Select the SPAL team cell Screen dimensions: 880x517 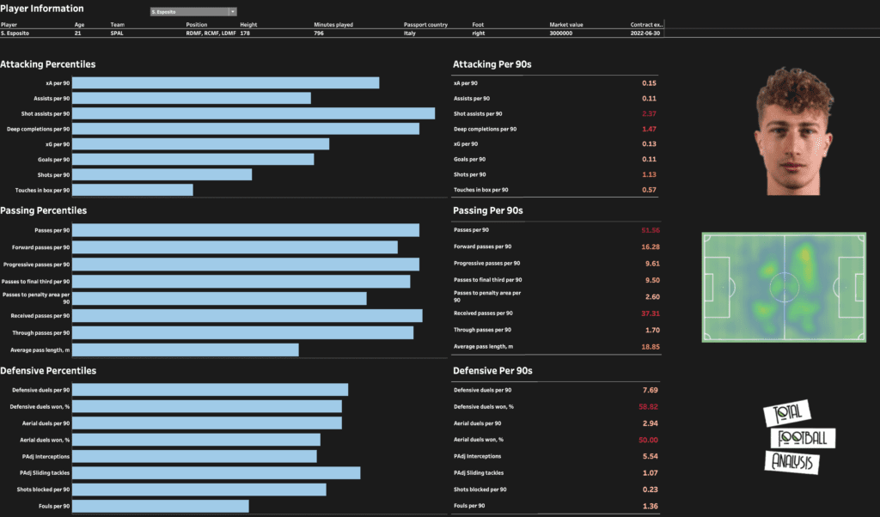point(118,33)
